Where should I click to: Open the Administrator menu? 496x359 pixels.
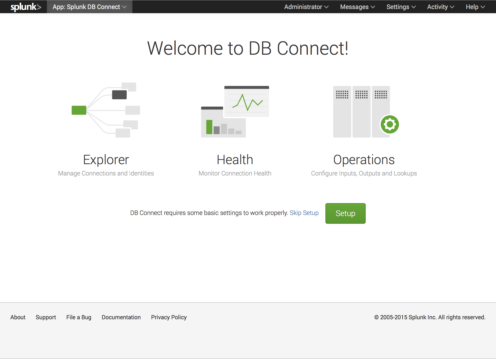point(306,7)
